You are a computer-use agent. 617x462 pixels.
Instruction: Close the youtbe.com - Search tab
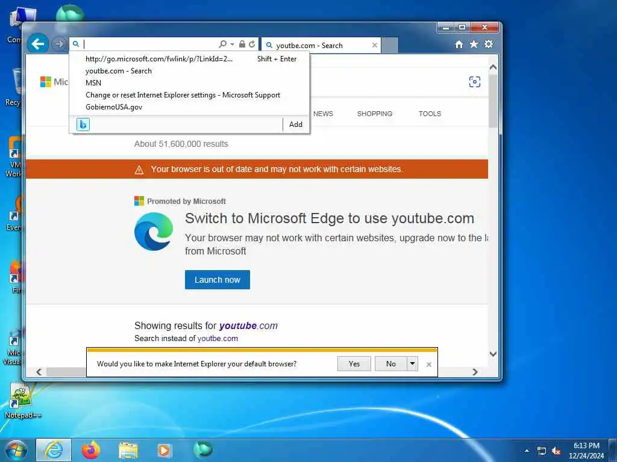[x=375, y=46]
